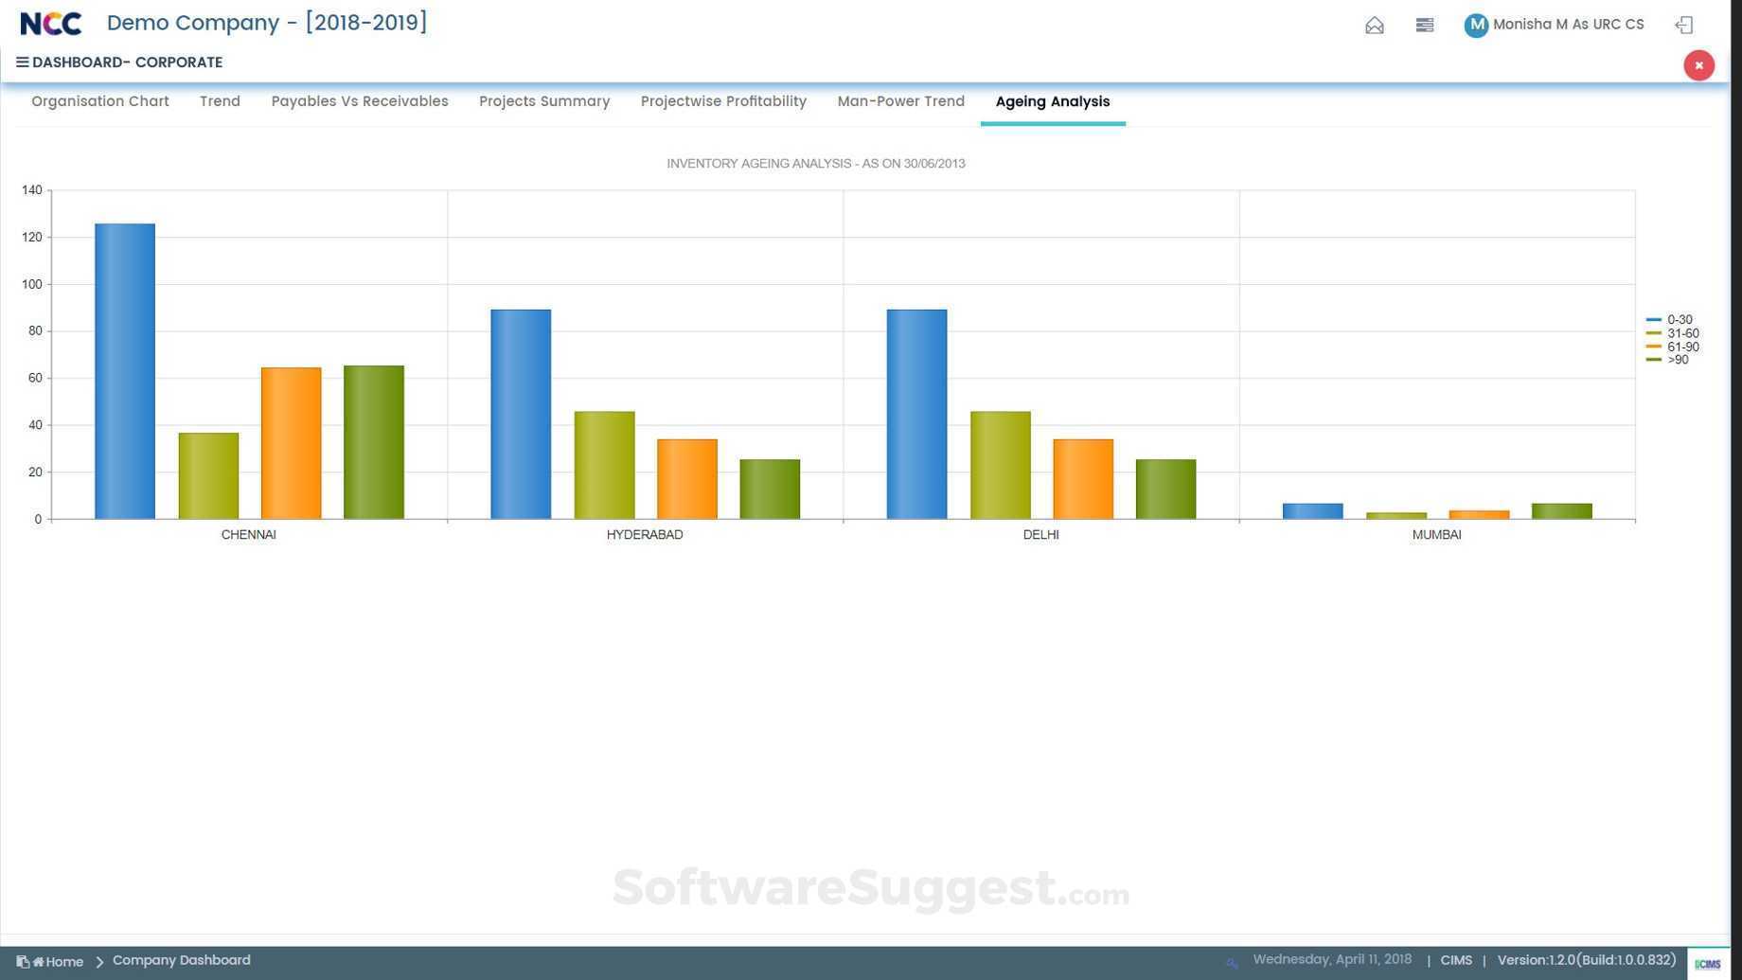Click Hyderabad 61-90 orange bar
This screenshot has width=1742, height=980.
[687, 479]
